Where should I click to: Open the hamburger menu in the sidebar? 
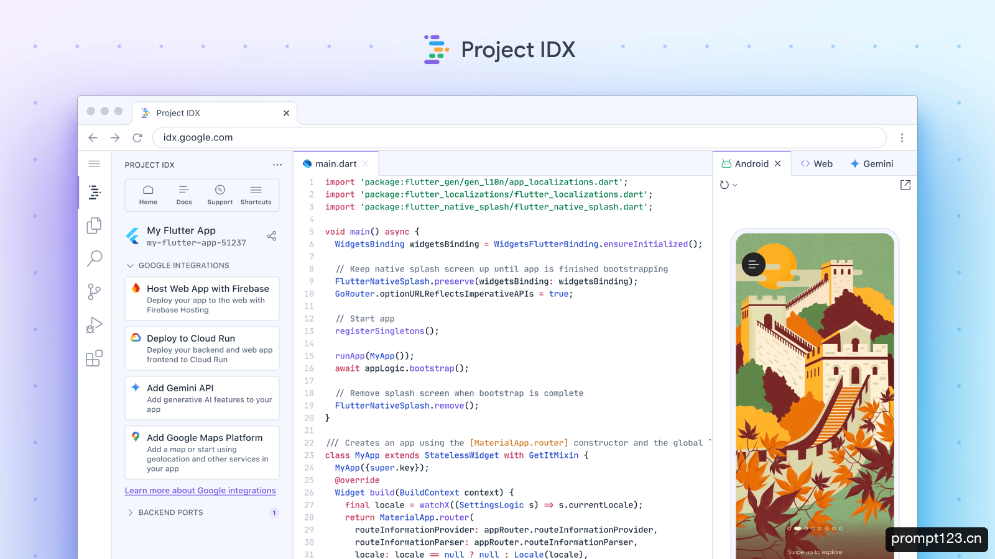[x=95, y=164]
